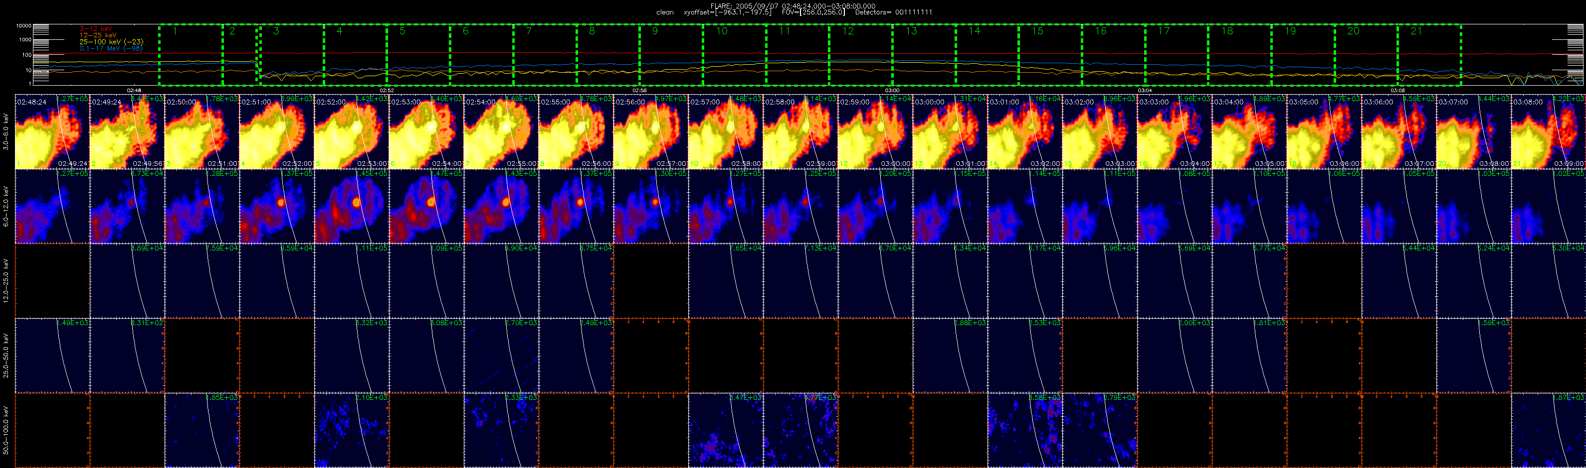The height and width of the screenshot is (468, 1586).
Task: Click the blue 0.1-17 MeV (-98) legend entry
Action: [111, 48]
